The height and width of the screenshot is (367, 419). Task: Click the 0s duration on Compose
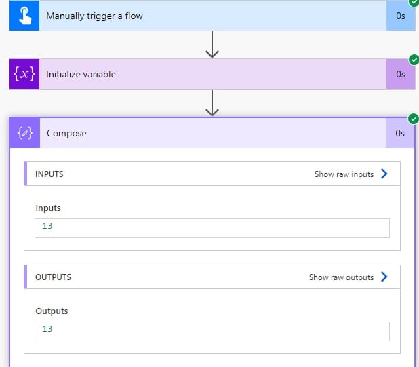400,133
